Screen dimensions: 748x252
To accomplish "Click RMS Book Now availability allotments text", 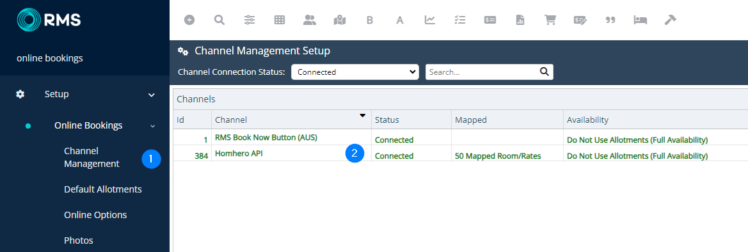I will 637,140.
